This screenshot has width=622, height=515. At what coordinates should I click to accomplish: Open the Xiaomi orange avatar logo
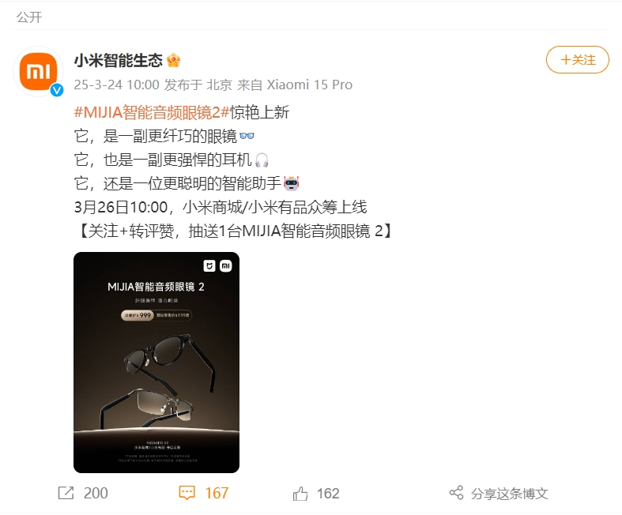click(39, 71)
